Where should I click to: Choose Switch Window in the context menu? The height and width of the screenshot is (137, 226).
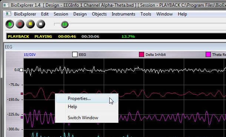click(x=87, y=118)
